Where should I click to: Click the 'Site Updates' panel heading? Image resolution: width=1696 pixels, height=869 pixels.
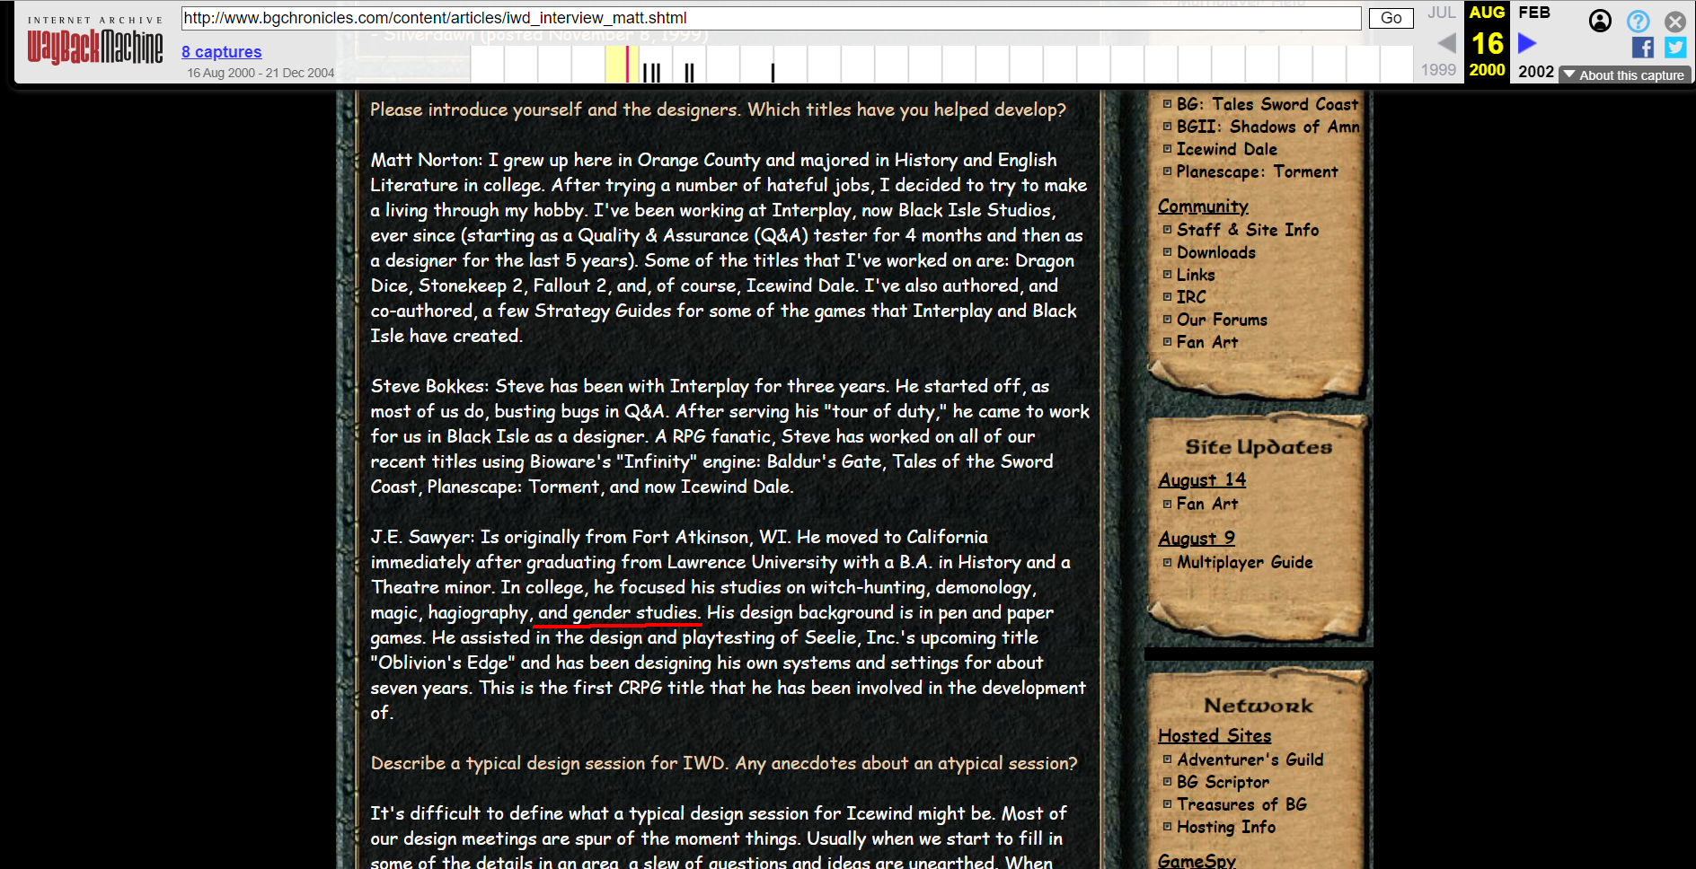[1259, 447]
